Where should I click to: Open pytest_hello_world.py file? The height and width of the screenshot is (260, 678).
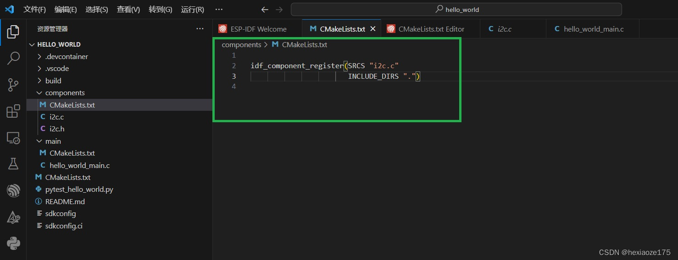119,189
